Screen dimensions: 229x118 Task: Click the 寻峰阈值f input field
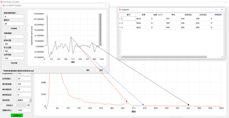pyautogui.click(x=14, y=37)
